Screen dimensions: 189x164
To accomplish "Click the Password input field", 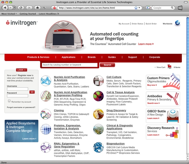I will click(x=18, y=96).
